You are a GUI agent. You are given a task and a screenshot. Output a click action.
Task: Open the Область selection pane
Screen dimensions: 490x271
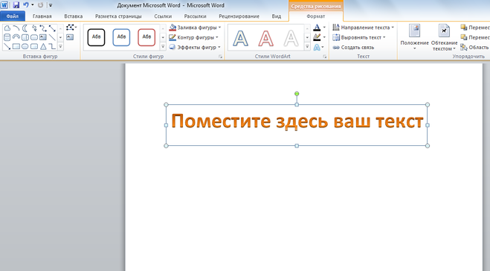474,47
